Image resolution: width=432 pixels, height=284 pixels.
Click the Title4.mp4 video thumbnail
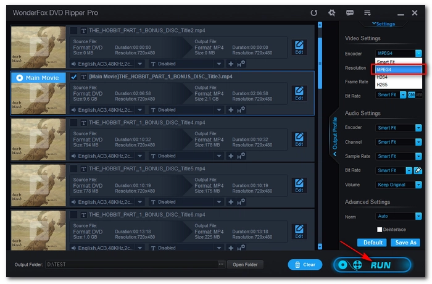click(x=38, y=140)
